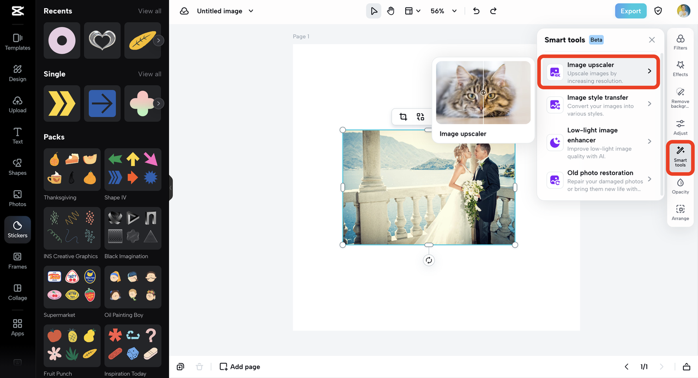Show more Recents stickers with arrow
Image resolution: width=698 pixels, height=378 pixels.
(x=159, y=40)
